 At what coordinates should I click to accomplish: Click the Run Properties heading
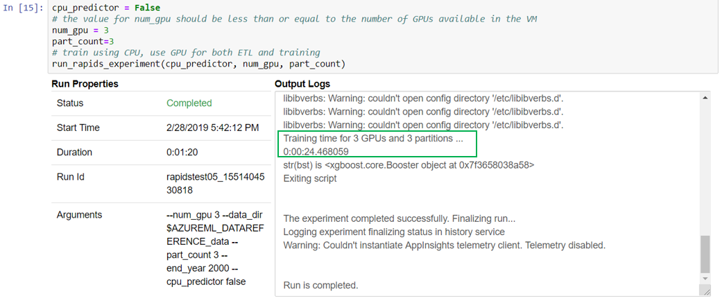[x=85, y=84]
